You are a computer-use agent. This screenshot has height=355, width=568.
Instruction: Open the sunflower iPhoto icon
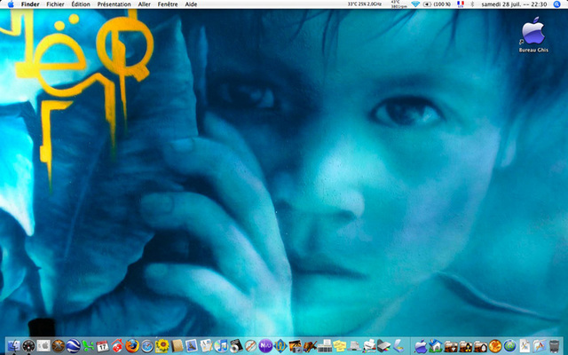162,346
